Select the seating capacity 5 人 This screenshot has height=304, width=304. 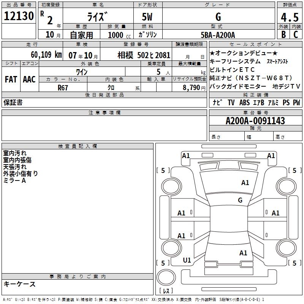(x=163, y=72)
